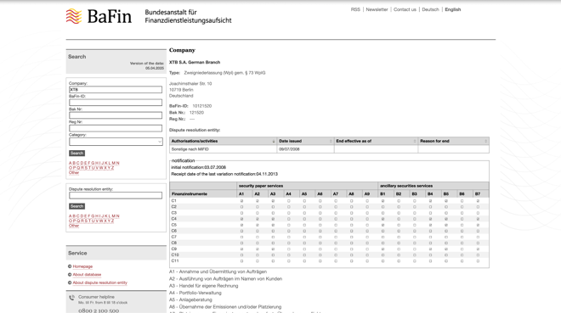Toggle checkbox in row C2 column A4
The image size is (561, 313).
(289, 207)
